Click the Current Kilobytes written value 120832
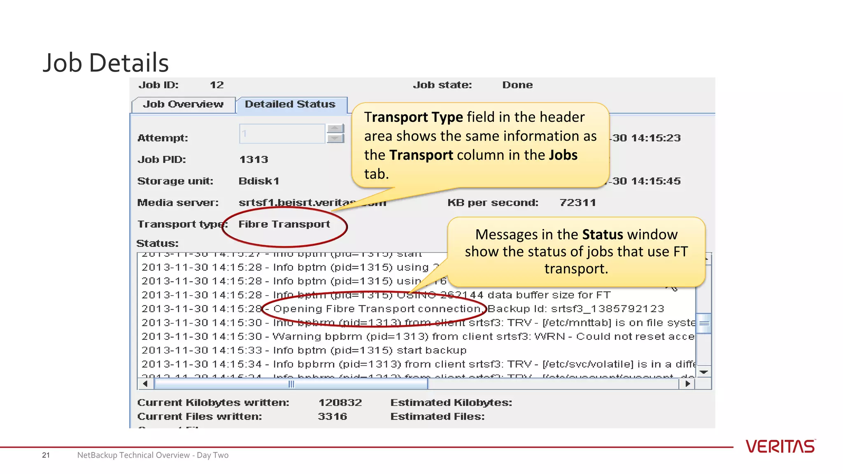The width and height of the screenshot is (843, 474). coord(340,403)
